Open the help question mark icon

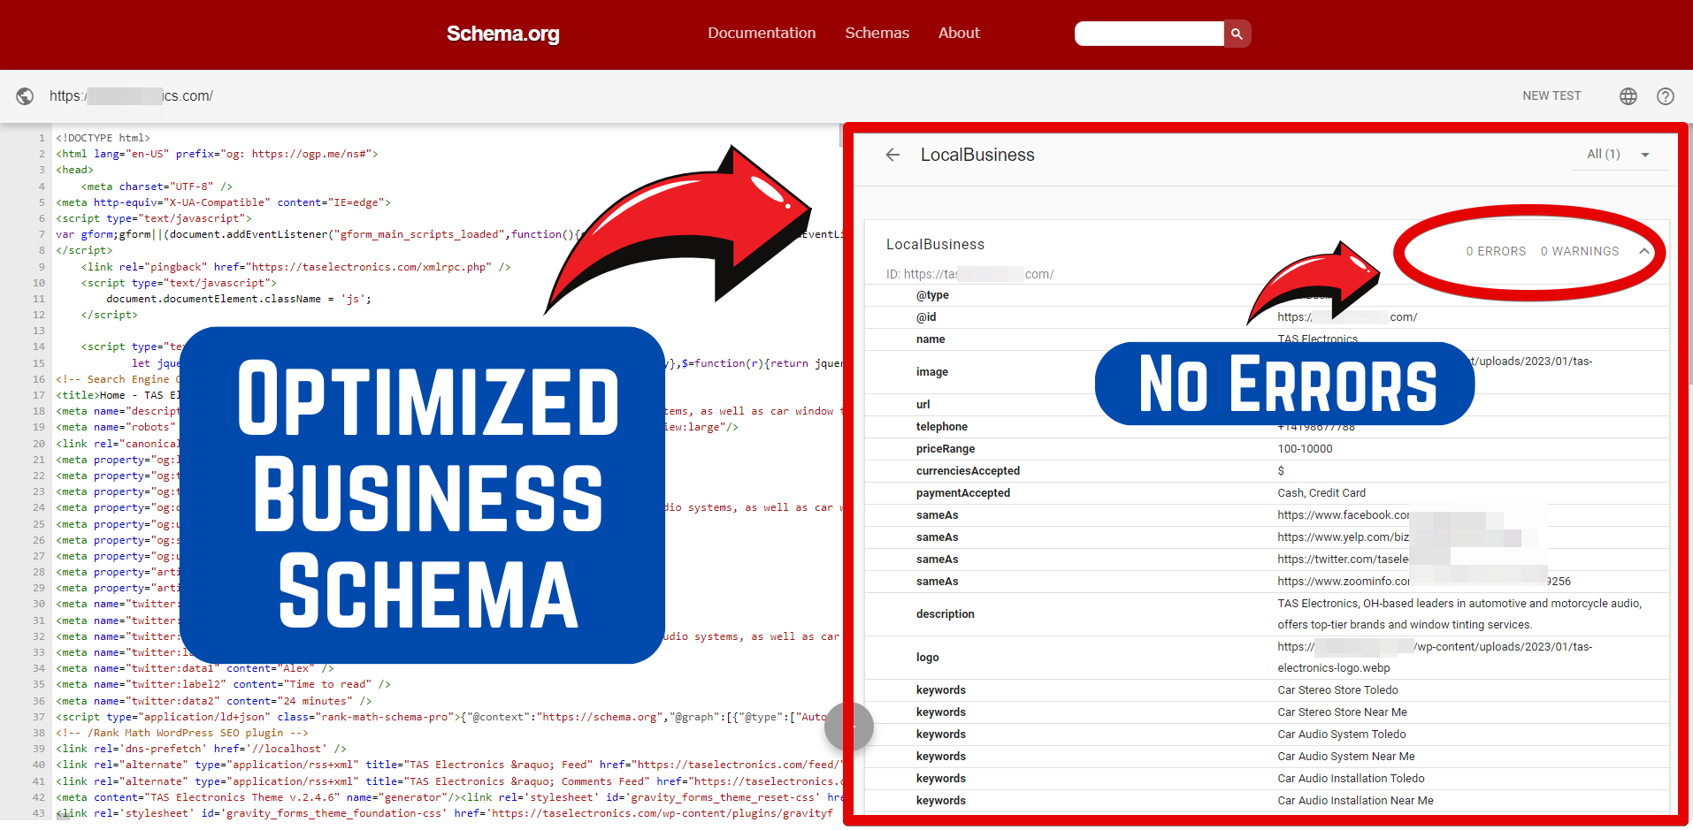(1666, 95)
